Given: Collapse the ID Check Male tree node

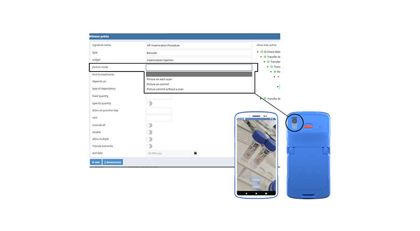Looking at the screenshot, I should coord(257,52).
